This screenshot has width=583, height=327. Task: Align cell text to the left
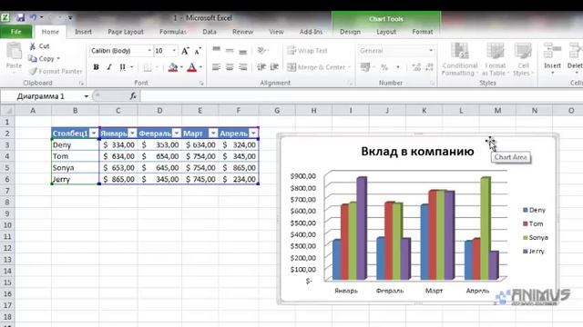[x=217, y=67]
